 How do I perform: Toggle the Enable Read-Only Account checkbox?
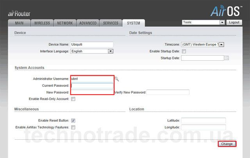73,99
